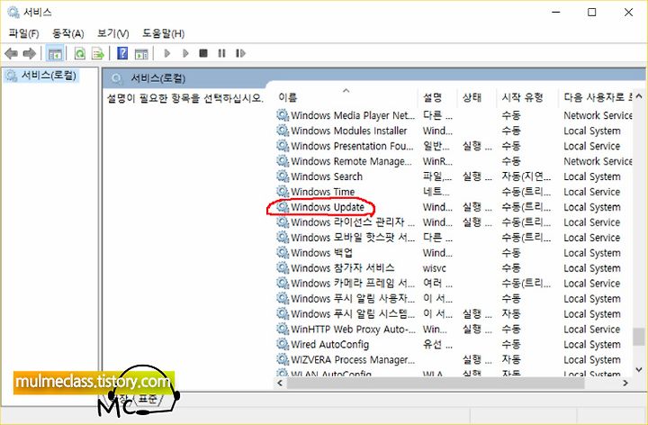Open the Help toolbar icon

pos(122,53)
